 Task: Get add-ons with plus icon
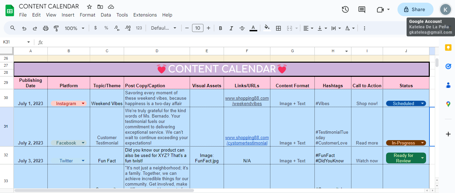[x=448, y=134]
